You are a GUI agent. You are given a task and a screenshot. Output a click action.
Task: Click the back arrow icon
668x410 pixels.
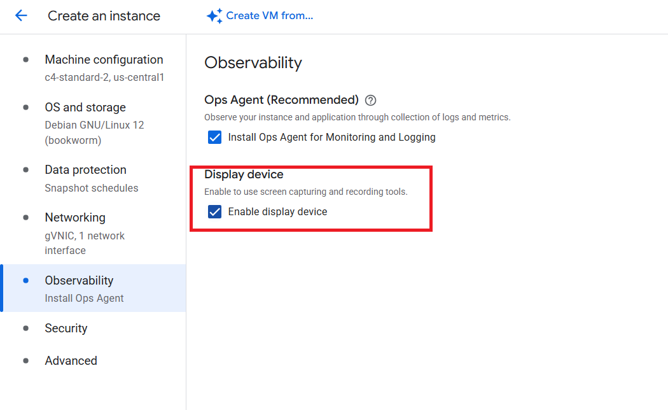pyautogui.click(x=21, y=16)
